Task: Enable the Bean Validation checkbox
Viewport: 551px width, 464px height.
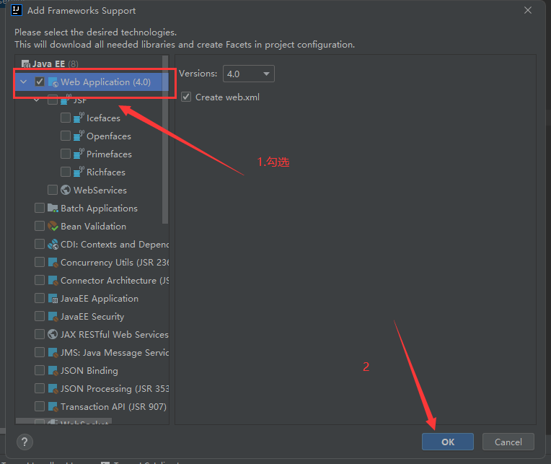Action: (40, 226)
